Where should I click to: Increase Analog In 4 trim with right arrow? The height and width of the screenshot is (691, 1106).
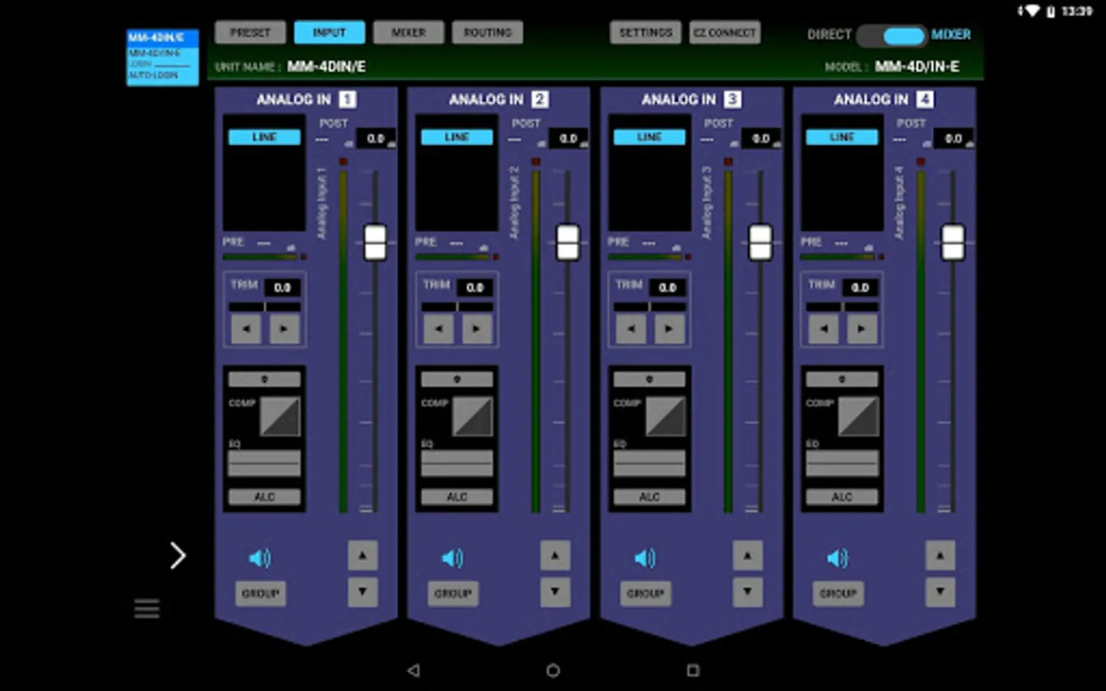pyautogui.click(x=863, y=329)
